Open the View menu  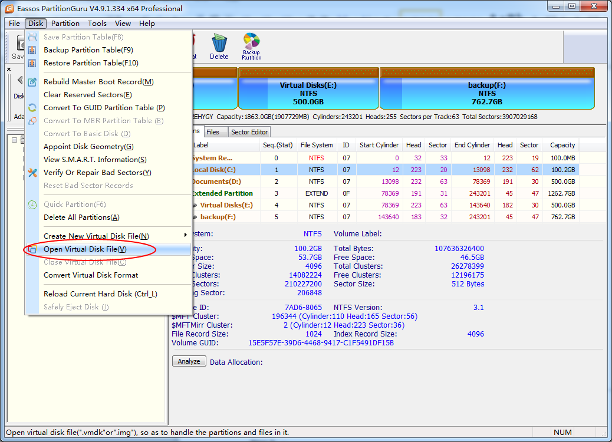point(123,24)
